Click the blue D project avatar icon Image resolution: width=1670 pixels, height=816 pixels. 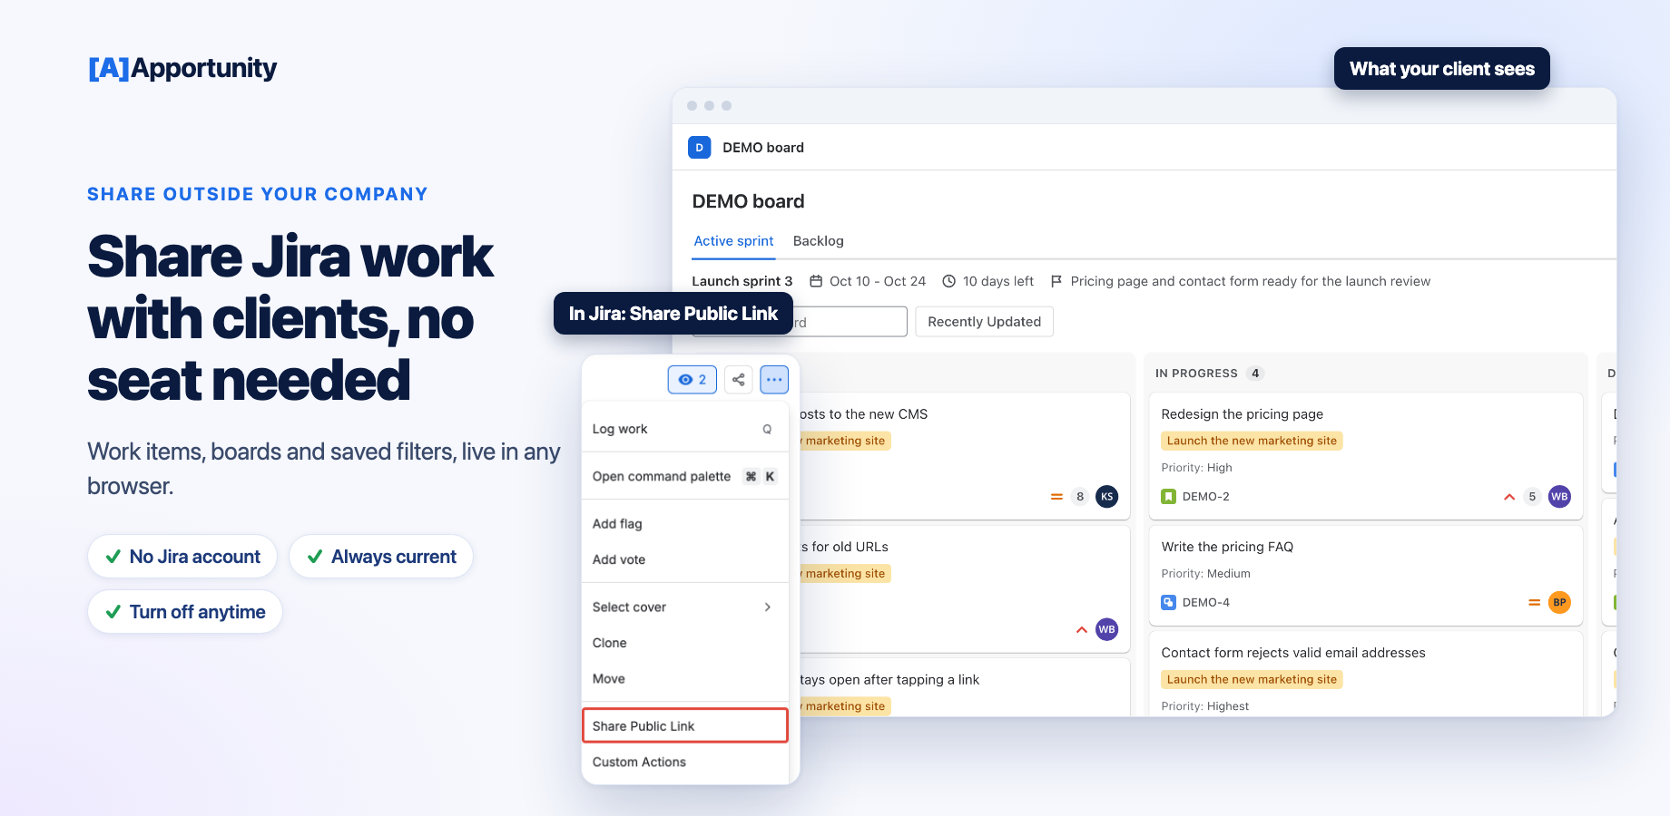pos(699,148)
